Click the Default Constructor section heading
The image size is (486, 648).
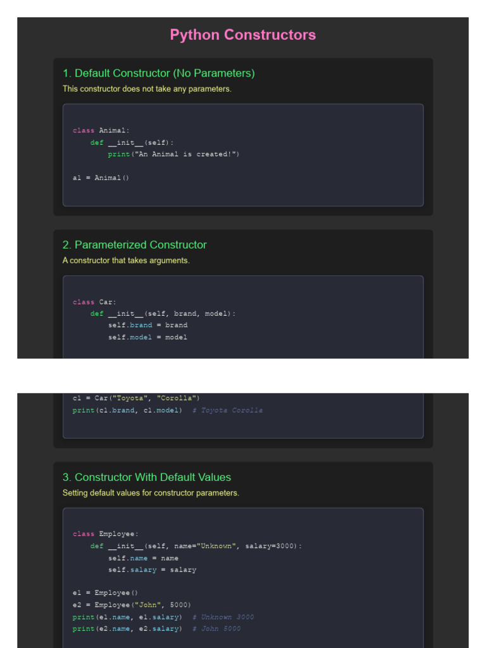(x=158, y=73)
